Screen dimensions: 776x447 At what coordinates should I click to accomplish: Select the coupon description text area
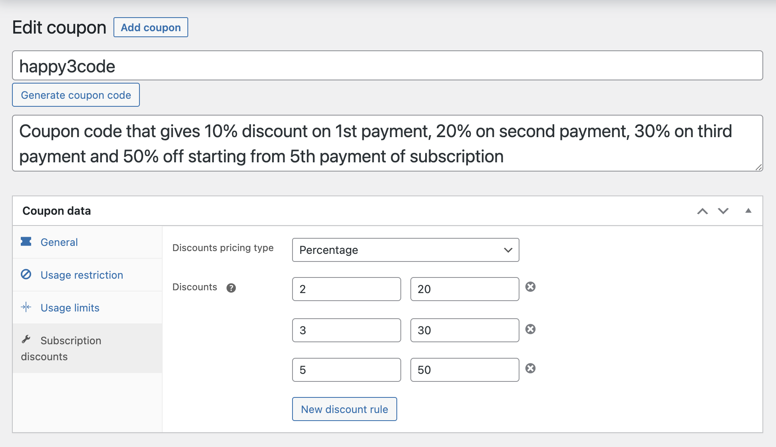click(x=387, y=143)
